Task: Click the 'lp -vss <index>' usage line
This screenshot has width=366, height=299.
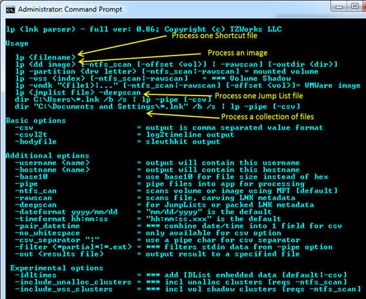Action: coord(153,79)
